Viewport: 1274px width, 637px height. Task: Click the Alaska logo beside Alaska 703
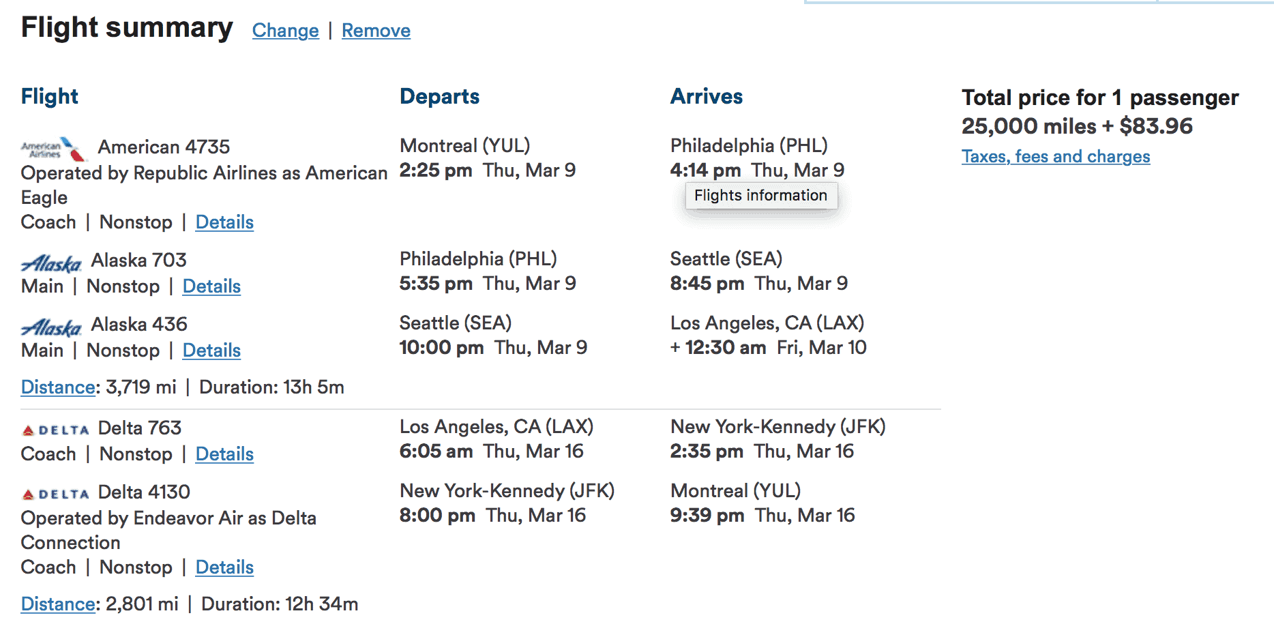click(51, 263)
